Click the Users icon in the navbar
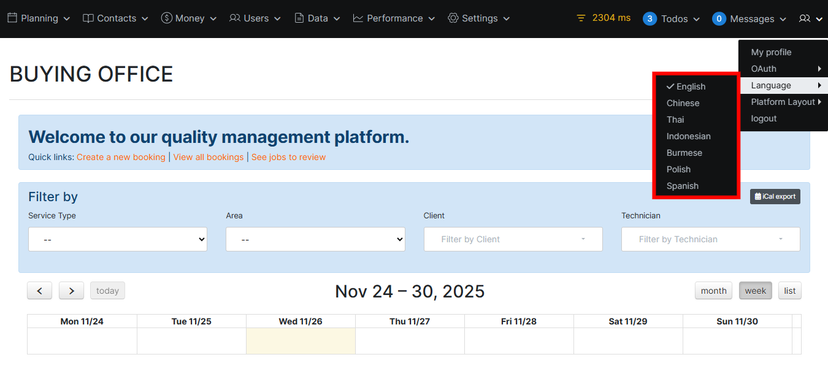The width and height of the screenshot is (828, 387). (x=236, y=18)
